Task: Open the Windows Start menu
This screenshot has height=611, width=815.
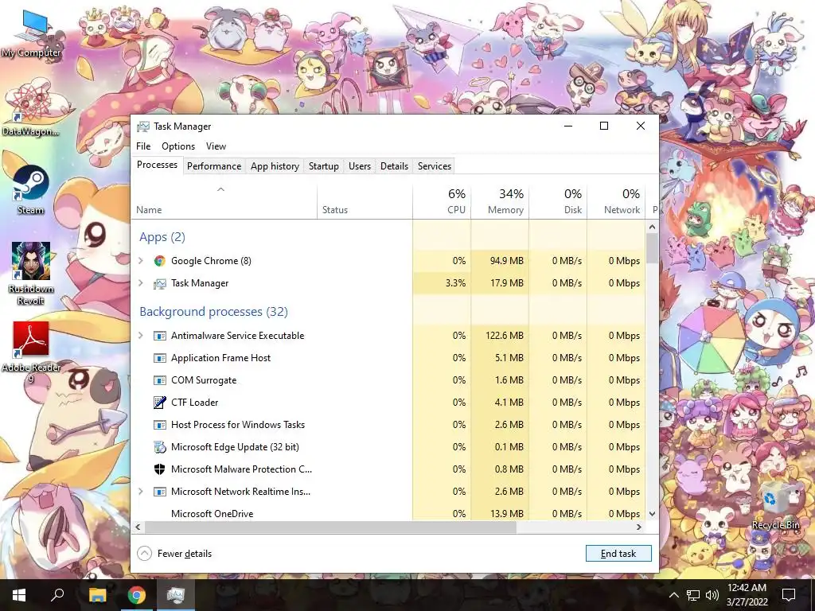Action: [x=19, y=595]
